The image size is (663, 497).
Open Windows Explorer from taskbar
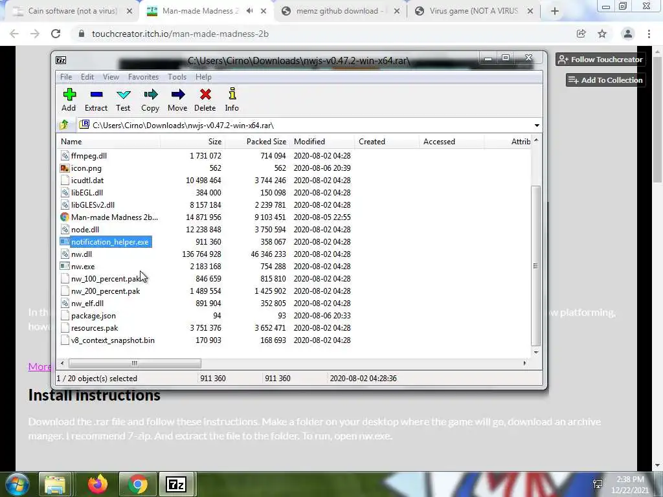click(55, 484)
